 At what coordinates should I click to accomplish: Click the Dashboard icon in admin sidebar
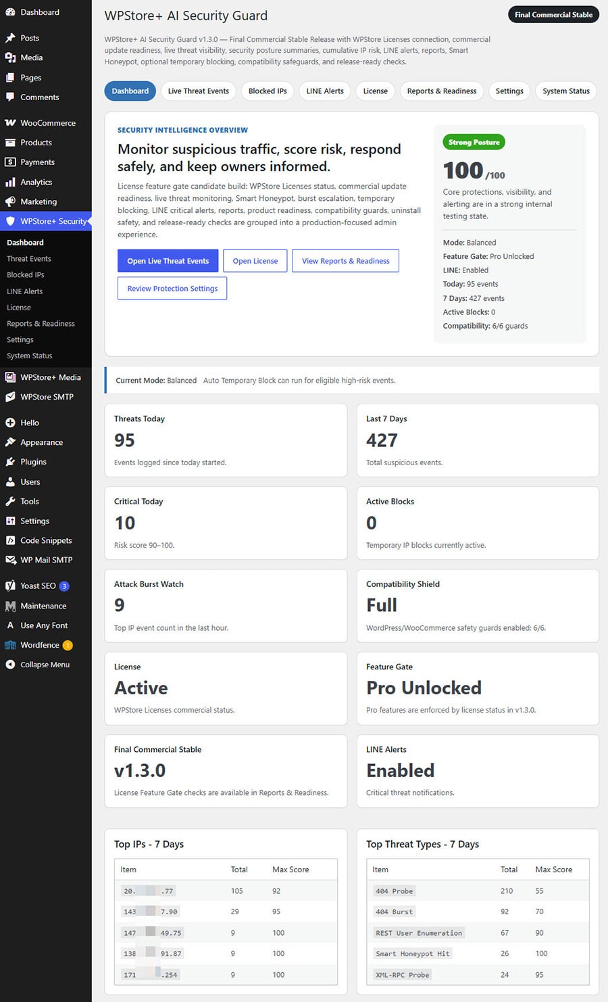click(10, 12)
